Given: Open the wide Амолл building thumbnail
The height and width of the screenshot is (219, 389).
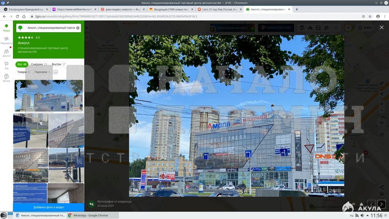Looking at the screenshot, I should [49, 96].
